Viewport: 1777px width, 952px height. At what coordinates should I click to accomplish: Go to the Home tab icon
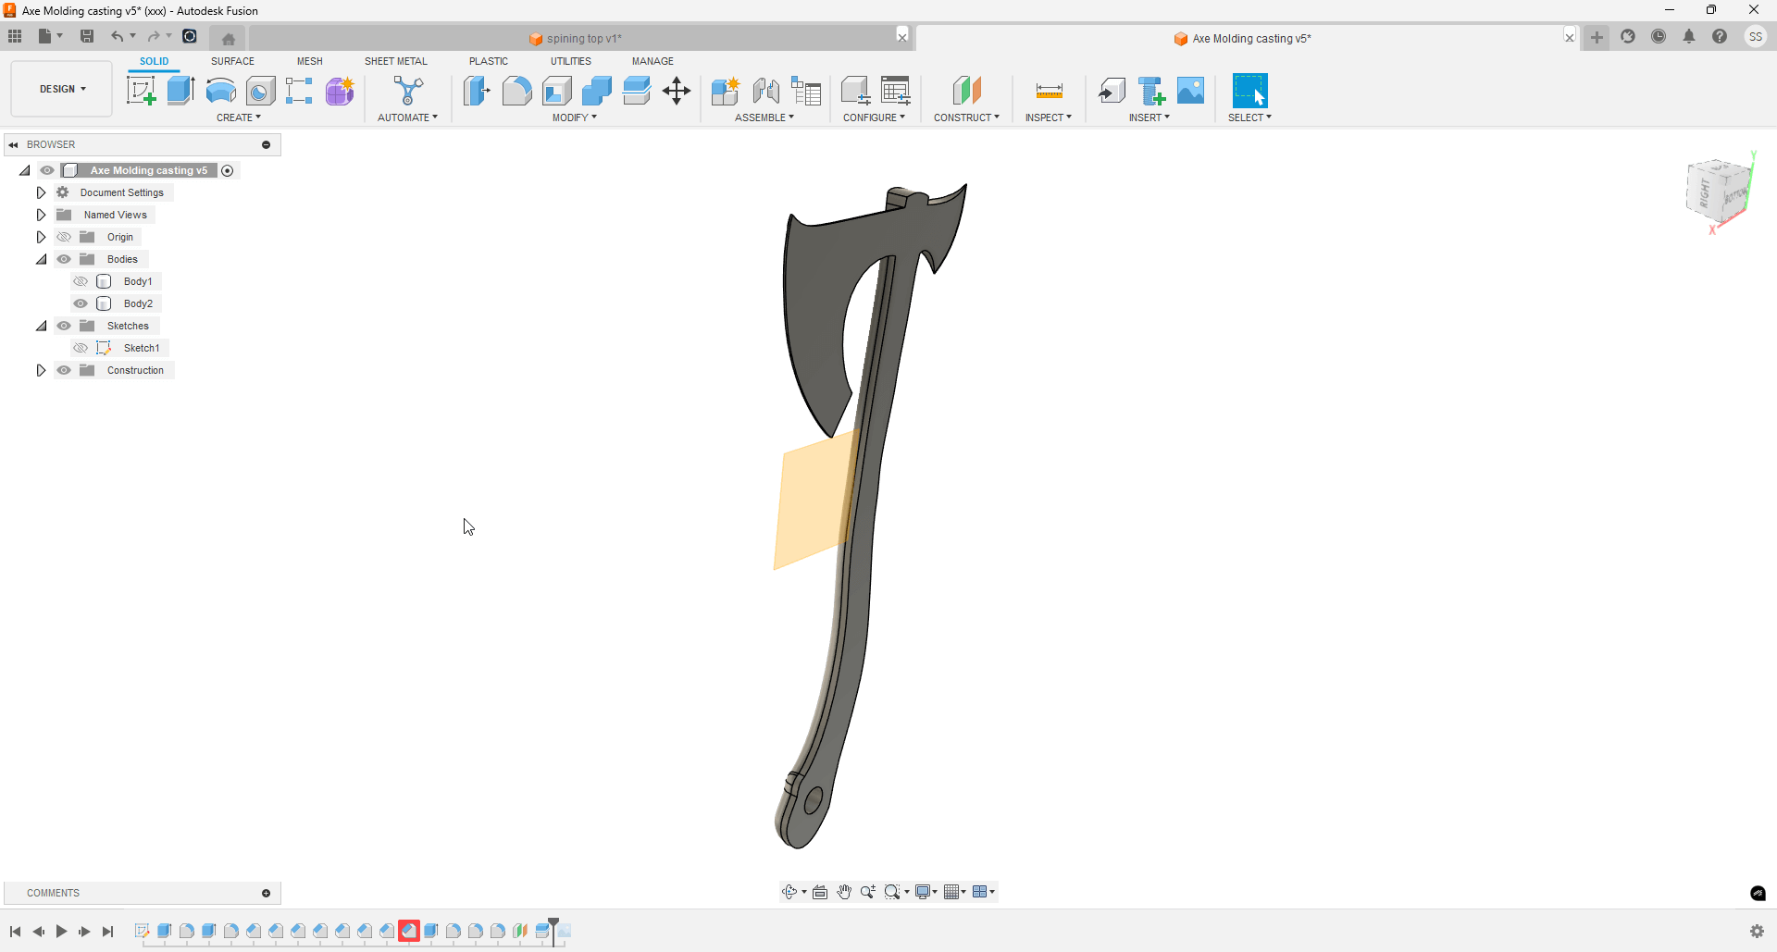tap(229, 38)
